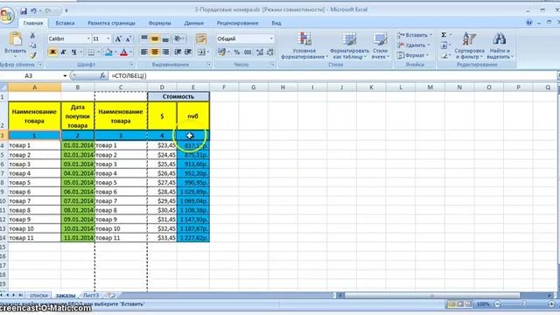The width and height of the screenshot is (560, 315).
Task: Copy the selection with the copy icon
Action: (x=32, y=45)
